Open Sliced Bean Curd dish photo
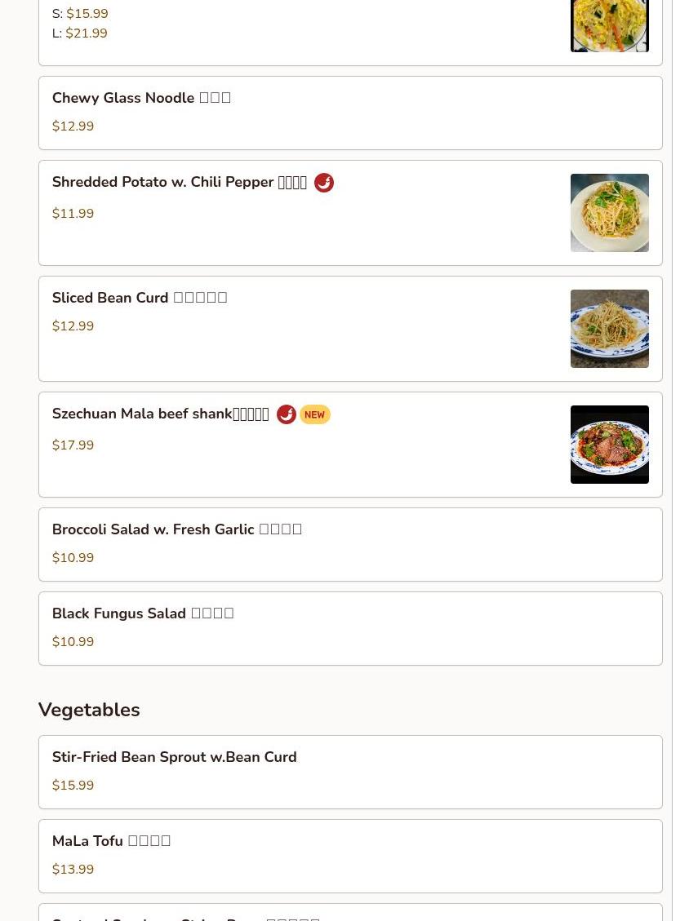 click(610, 328)
